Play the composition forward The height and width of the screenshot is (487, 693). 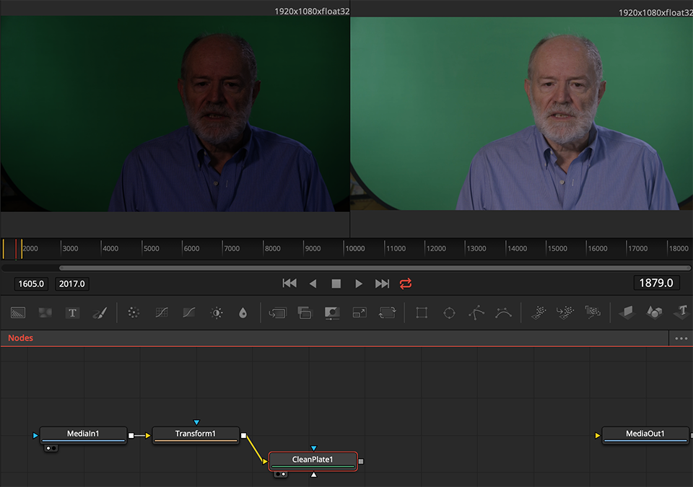(359, 284)
